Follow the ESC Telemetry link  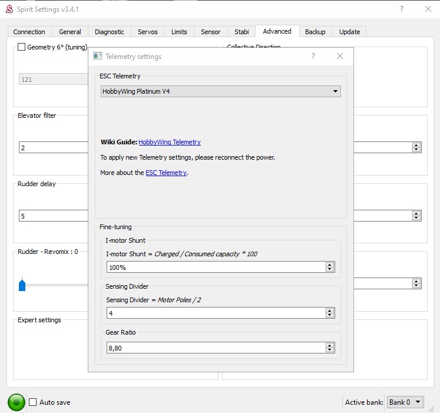point(166,173)
